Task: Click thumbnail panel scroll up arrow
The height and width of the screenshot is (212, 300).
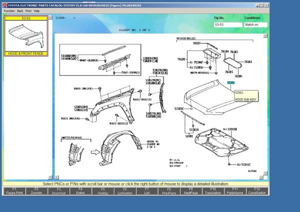Action: [50, 17]
